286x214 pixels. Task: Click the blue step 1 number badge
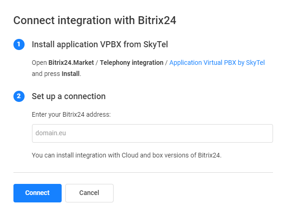[19, 44]
